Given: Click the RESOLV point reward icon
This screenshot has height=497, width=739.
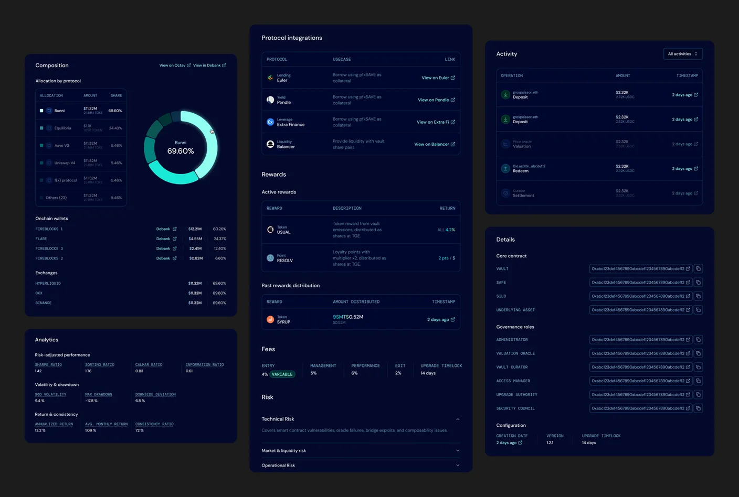Looking at the screenshot, I should [x=270, y=258].
